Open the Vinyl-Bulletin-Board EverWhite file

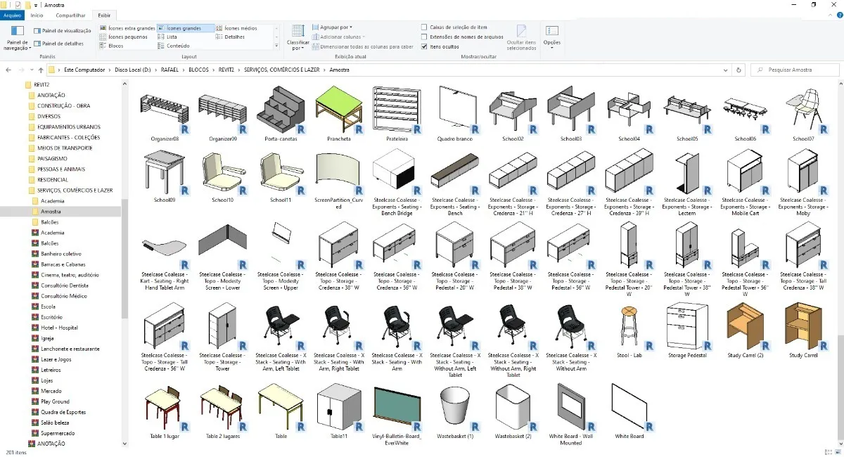pyautogui.click(x=397, y=415)
